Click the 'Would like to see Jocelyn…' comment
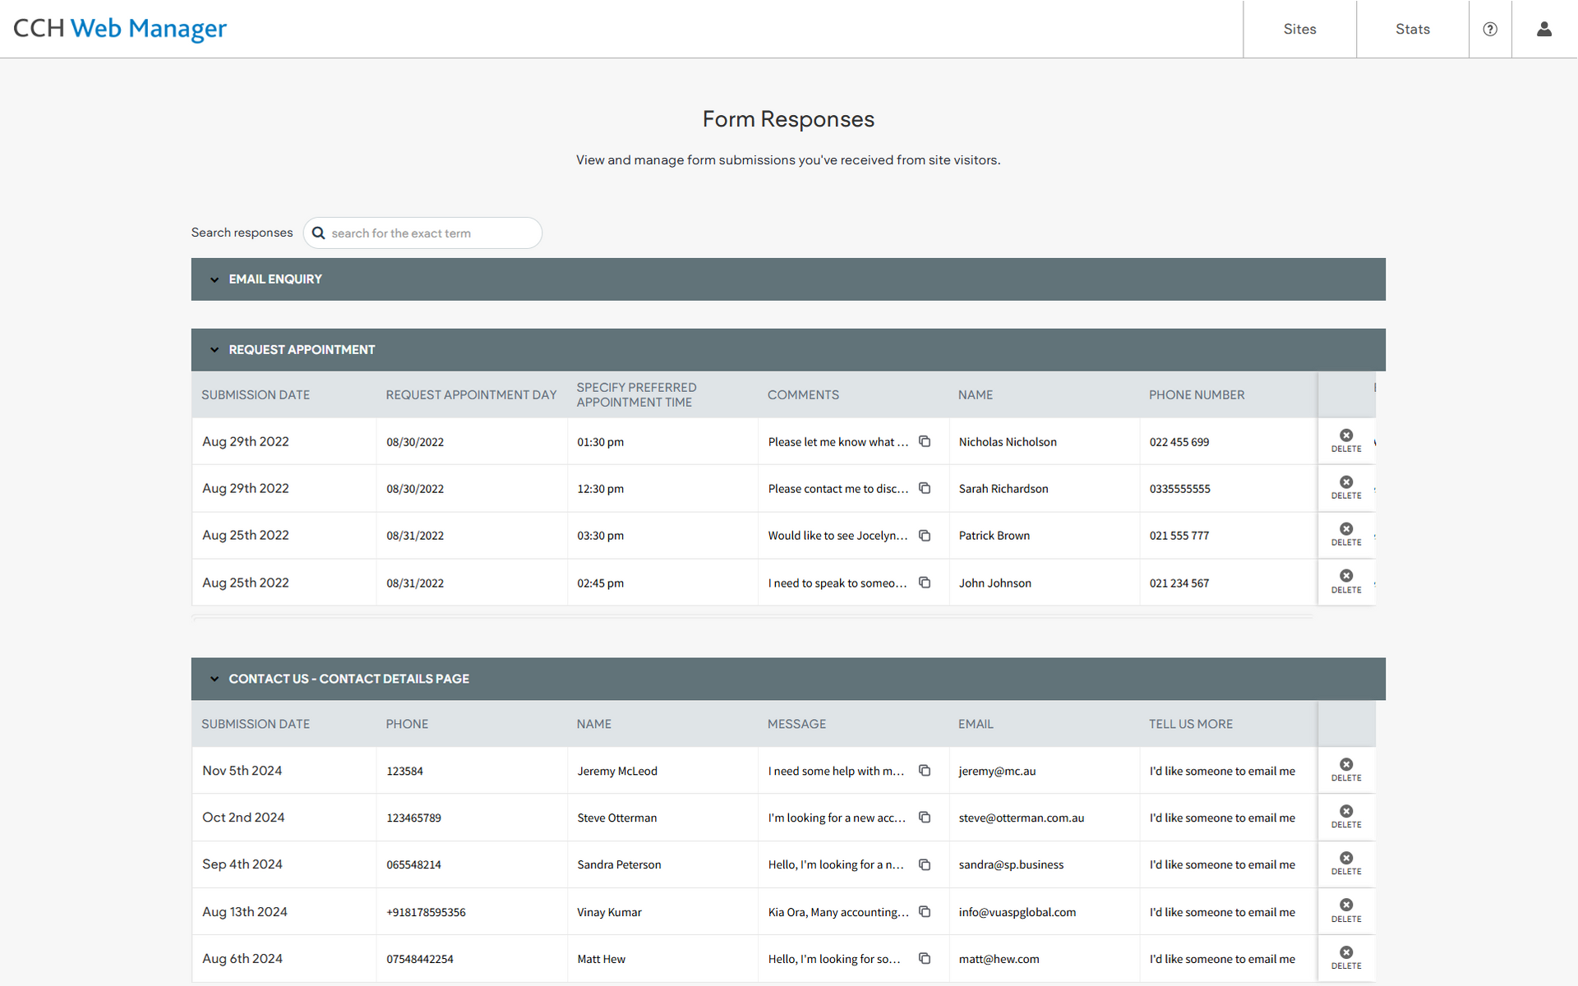Viewport: 1578px width, 986px height. (838, 536)
